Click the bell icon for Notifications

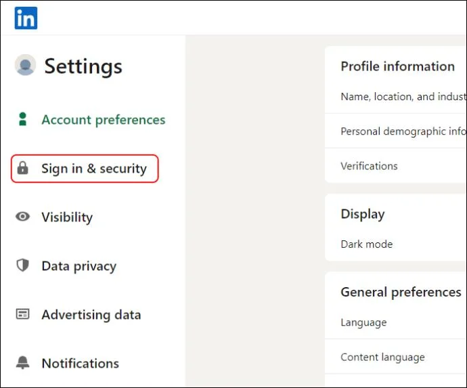pos(22,363)
